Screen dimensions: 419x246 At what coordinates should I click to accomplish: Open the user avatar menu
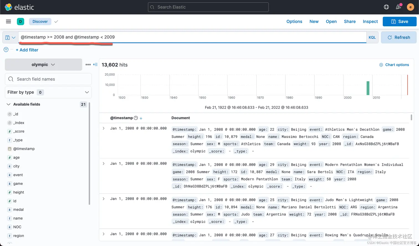410,7
